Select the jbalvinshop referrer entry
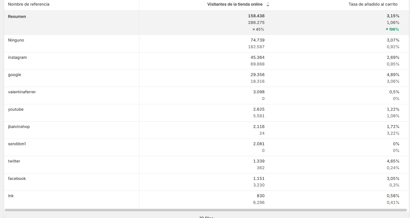This screenshot has width=410, height=218. click(19, 127)
